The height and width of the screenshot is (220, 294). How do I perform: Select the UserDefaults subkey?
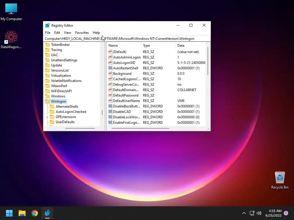tap(65, 122)
